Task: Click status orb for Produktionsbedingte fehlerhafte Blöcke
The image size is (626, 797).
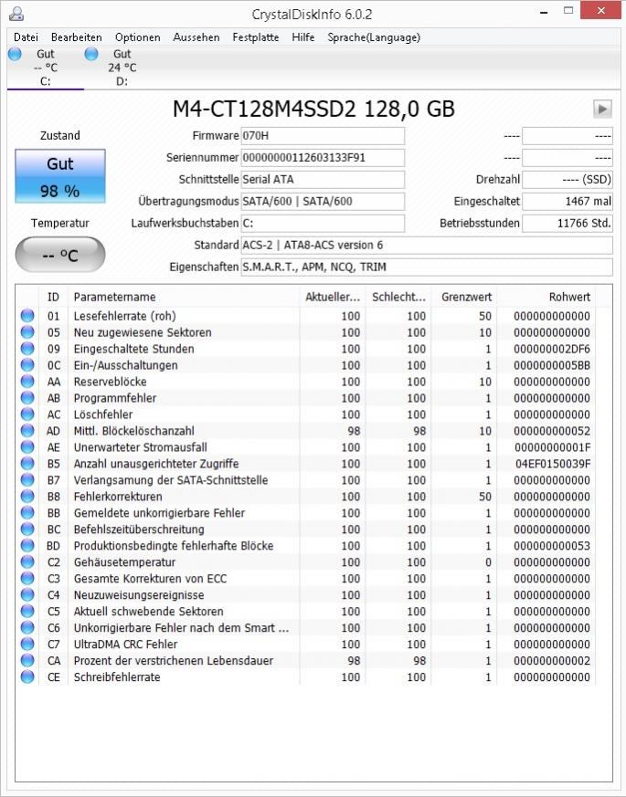Action: click(x=27, y=545)
